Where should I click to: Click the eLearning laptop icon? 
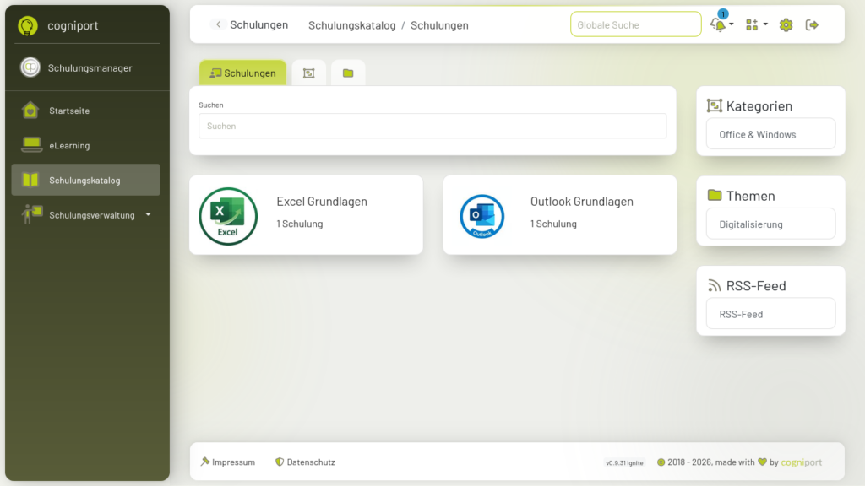(x=31, y=145)
